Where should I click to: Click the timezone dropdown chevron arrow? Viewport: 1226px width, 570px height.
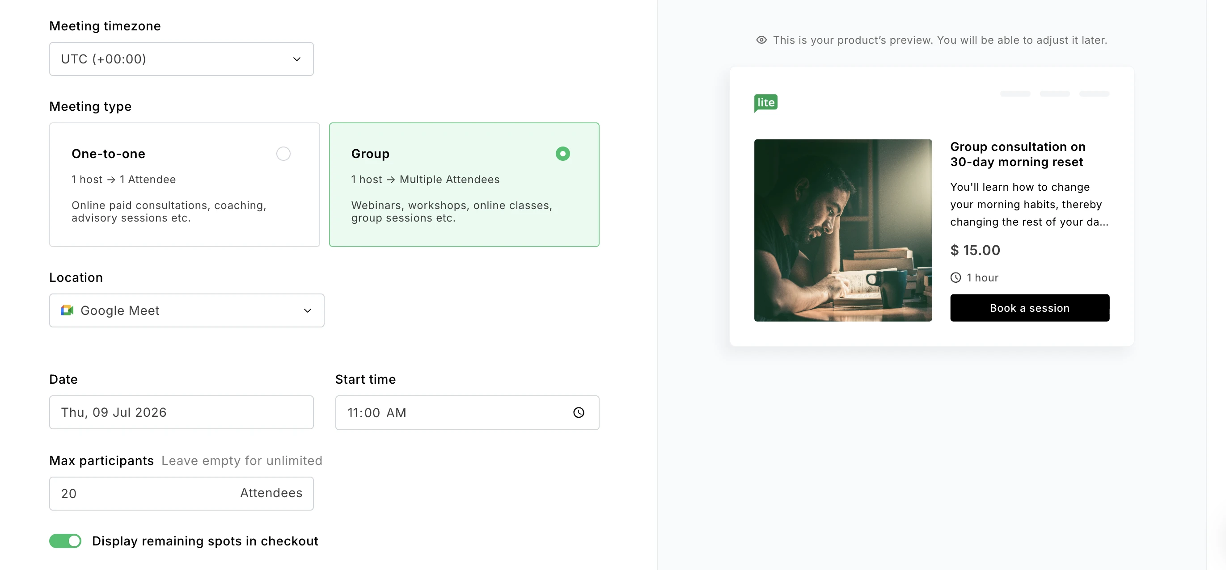pos(297,59)
